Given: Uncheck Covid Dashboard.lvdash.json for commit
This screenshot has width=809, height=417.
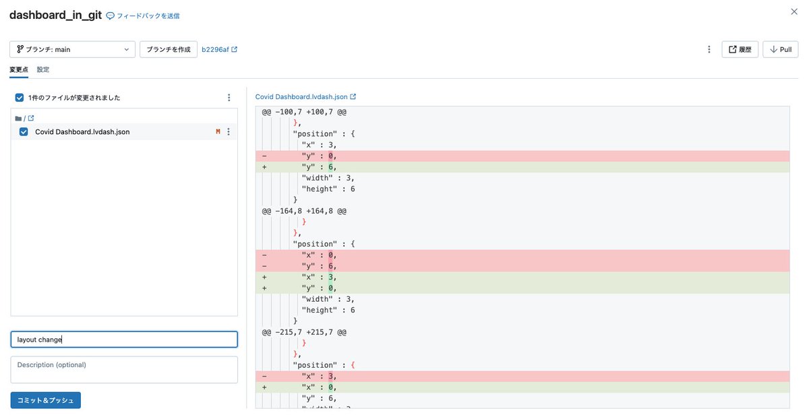Looking at the screenshot, I should (24, 131).
